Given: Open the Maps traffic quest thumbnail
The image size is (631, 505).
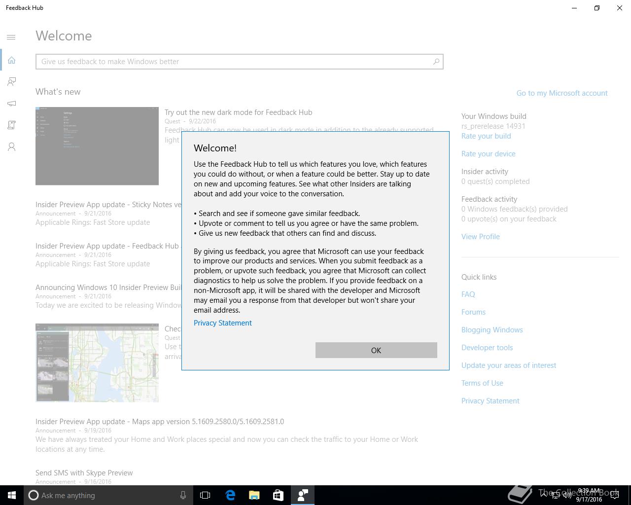Looking at the screenshot, I should [97, 363].
